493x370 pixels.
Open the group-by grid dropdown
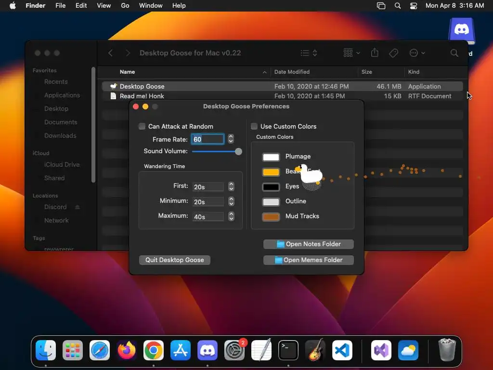(x=351, y=53)
